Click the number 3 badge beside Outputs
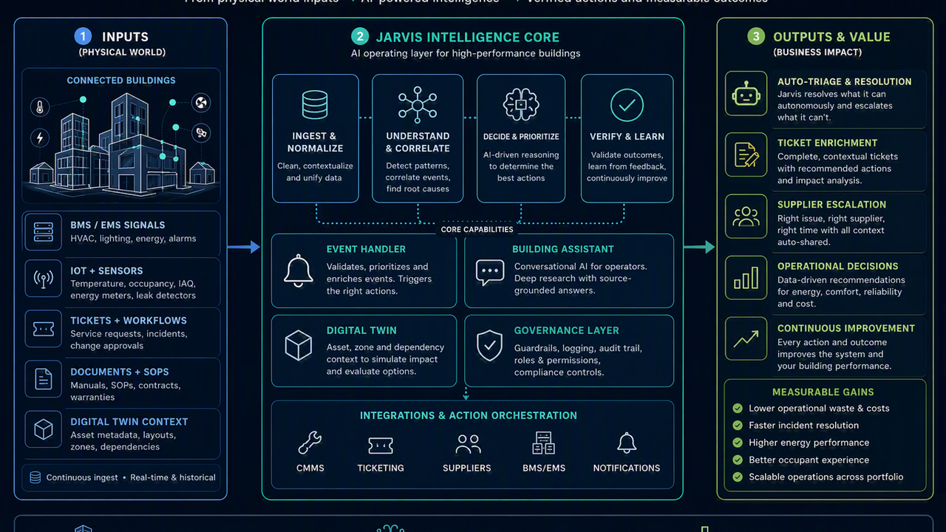Image resolution: width=946 pixels, height=532 pixels. [x=755, y=37]
